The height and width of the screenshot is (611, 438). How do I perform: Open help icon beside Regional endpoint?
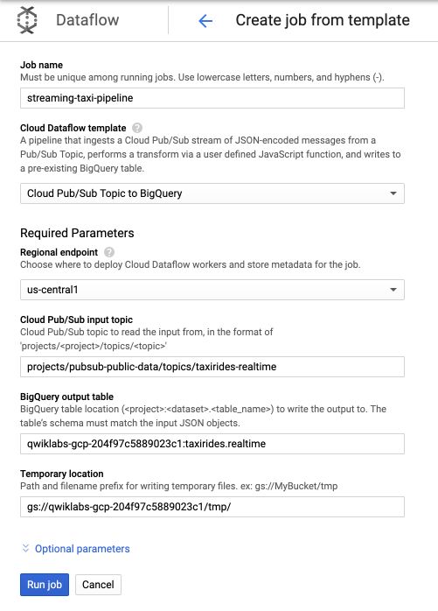pos(109,252)
